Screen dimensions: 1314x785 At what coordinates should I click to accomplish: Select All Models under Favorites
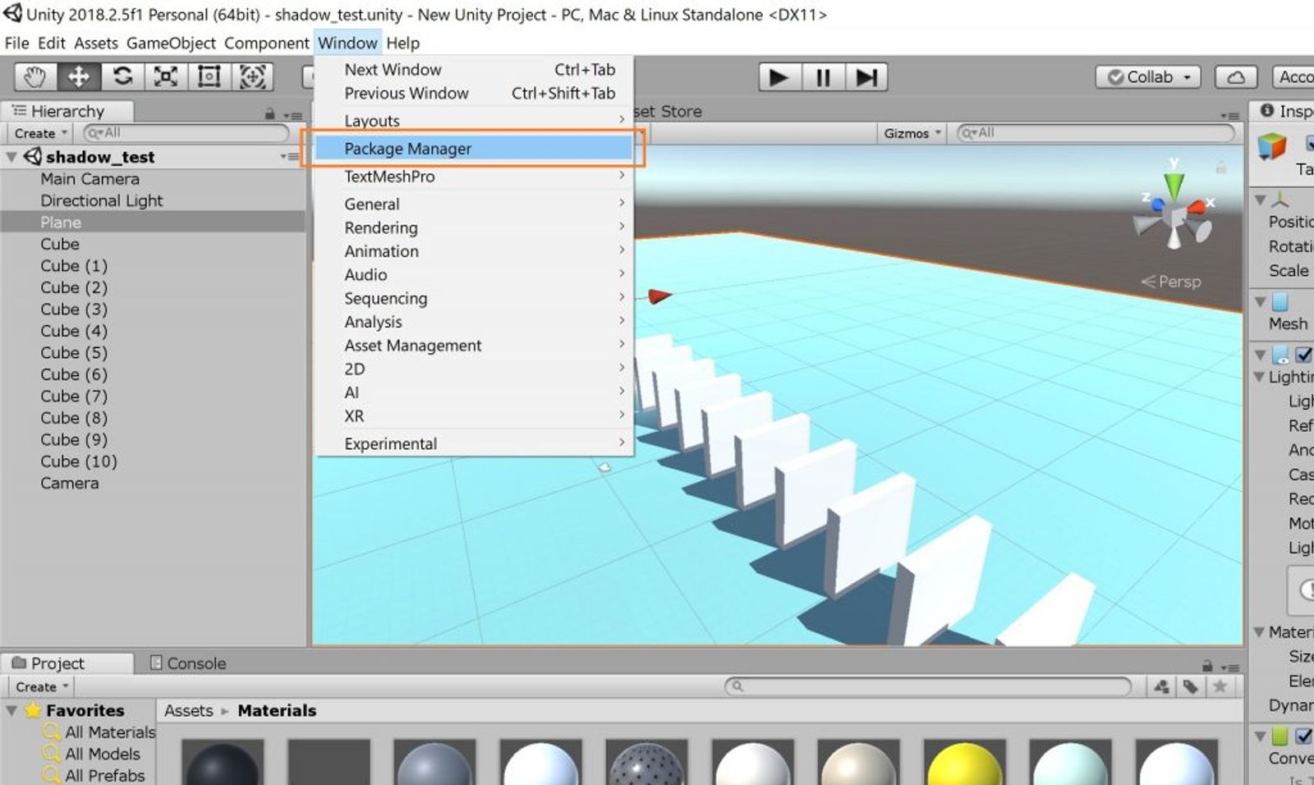click(x=103, y=754)
